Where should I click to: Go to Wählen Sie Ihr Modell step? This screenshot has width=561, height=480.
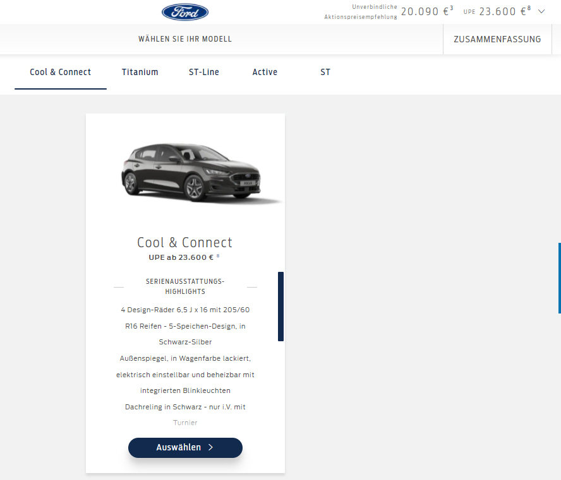coord(185,39)
